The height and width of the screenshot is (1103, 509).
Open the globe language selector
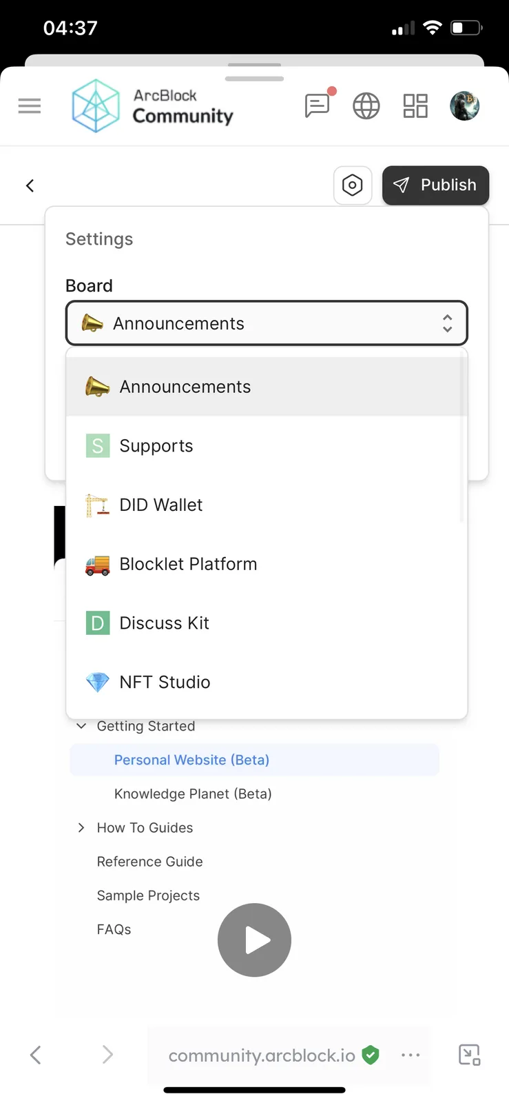(366, 106)
